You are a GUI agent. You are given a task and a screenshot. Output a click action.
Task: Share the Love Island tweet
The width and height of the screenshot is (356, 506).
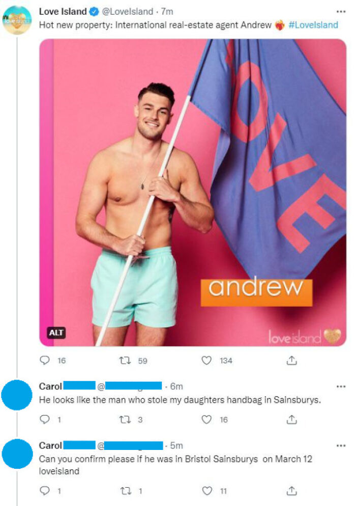(x=291, y=360)
